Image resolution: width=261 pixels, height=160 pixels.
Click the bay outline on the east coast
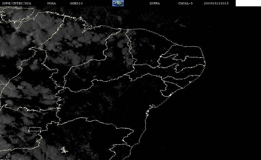152,106
